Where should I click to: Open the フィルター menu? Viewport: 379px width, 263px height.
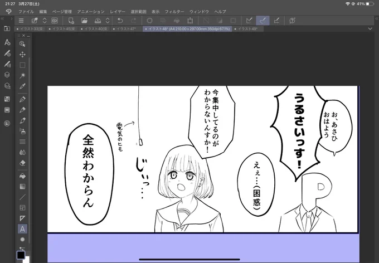[174, 11]
